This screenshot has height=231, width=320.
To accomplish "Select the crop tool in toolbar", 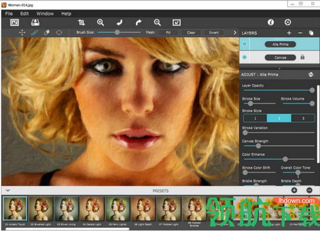I will coord(81,22).
